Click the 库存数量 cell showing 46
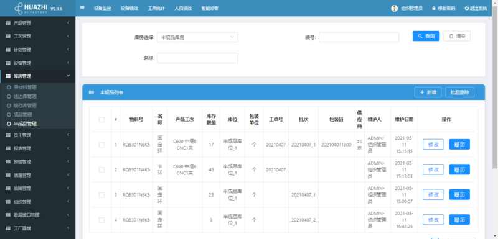Screen dimensions: 498x239 tap(211, 169)
